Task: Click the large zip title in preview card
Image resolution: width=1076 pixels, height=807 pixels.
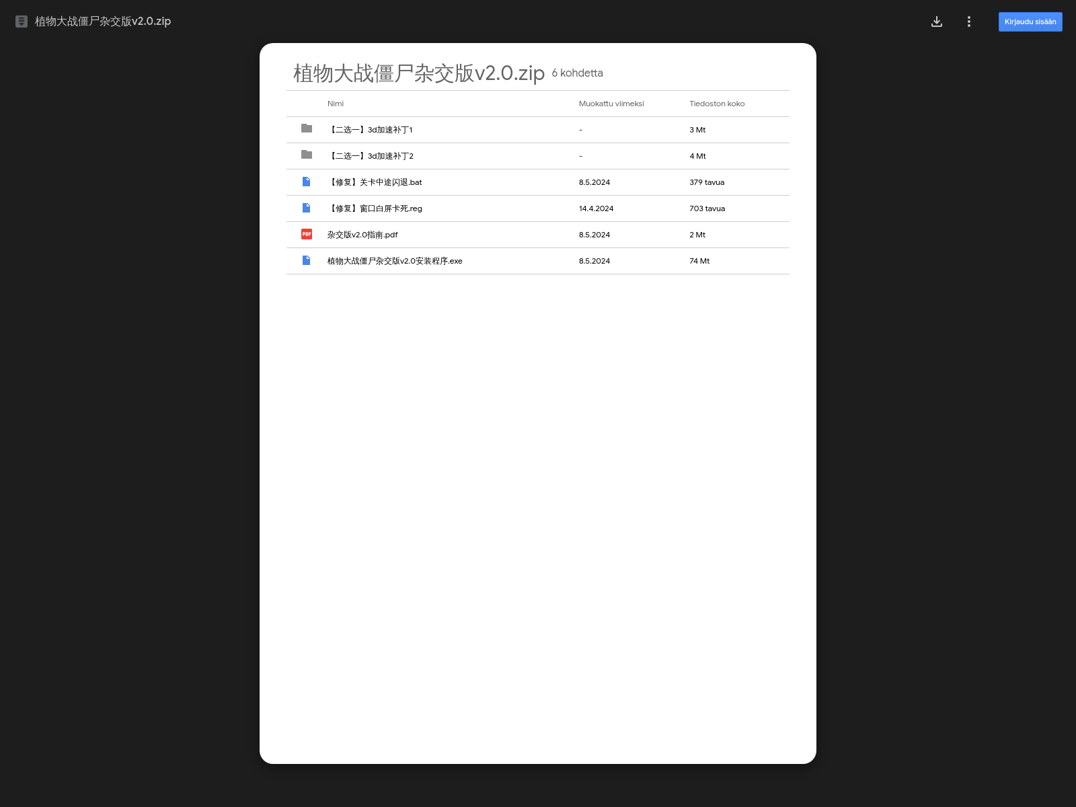Action: point(419,73)
